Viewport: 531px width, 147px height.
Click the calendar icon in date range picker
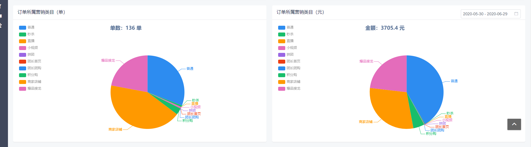click(516, 14)
